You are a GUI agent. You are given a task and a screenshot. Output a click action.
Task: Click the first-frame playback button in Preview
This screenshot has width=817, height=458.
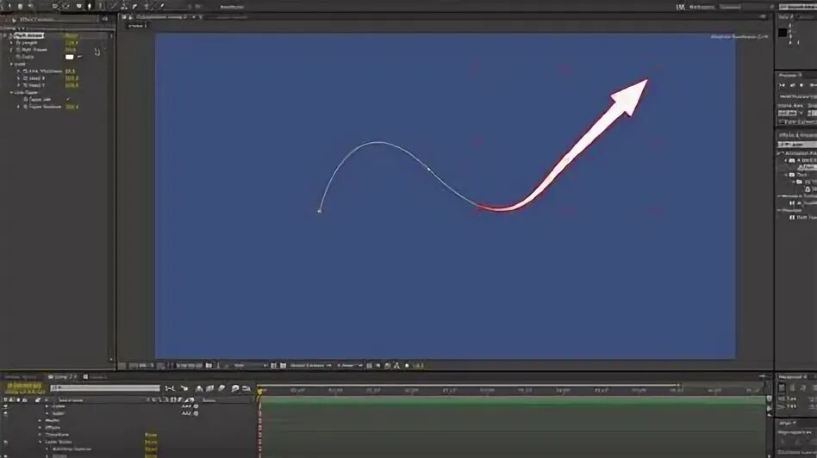[782, 85]
